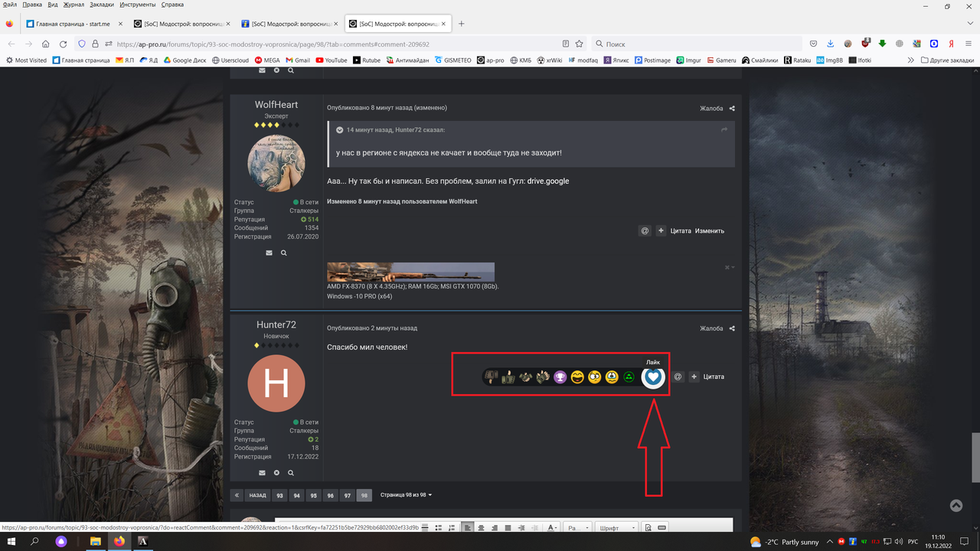
Task: Click the @ mention button on WolfHeart's post
Action: tap(645, 230)
